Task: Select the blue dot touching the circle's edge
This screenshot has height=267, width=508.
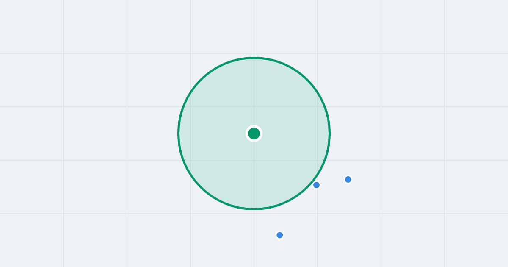Action: (x=316, y=185)
